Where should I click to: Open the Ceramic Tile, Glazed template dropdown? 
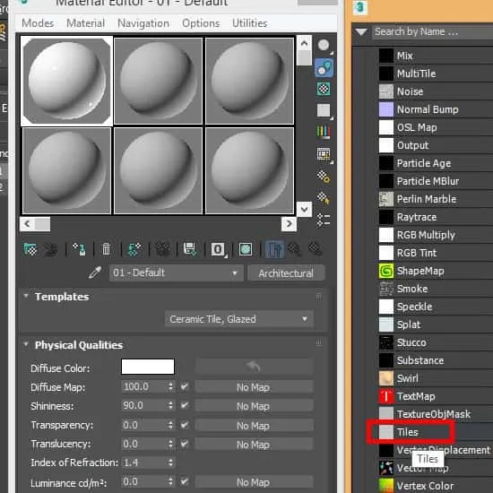(x=239, y=319)
